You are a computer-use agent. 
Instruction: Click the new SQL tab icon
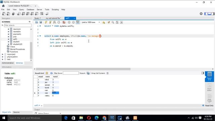point(4,14)
